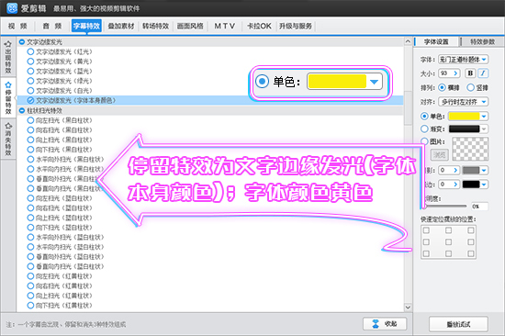The height and width of the screenshot is (336, 505).
Task: Select 文字边缘发光（蓝光）effect
Action: click(60, 71)
